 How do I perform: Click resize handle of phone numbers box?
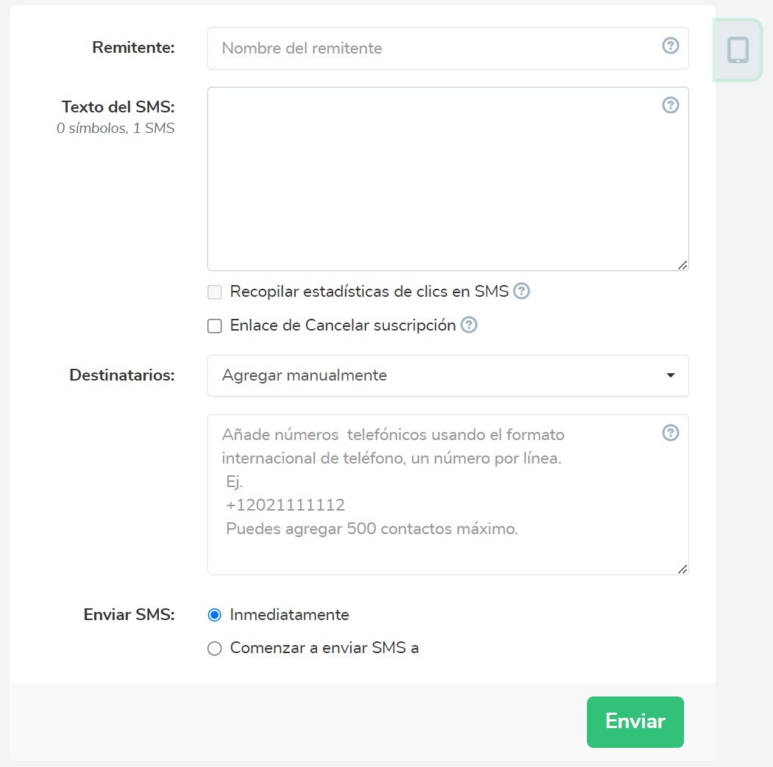(683, 569)
